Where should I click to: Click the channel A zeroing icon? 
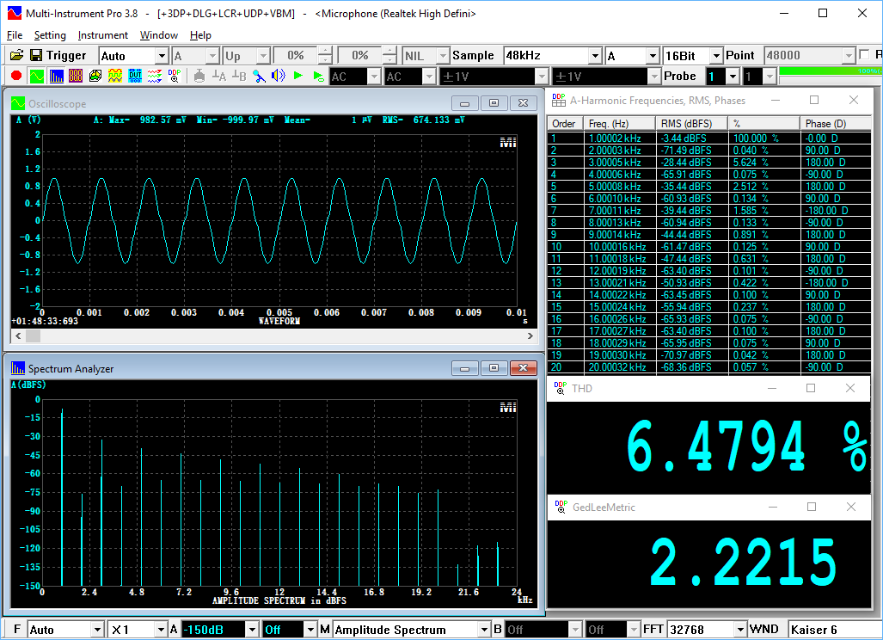click(219, 76)
